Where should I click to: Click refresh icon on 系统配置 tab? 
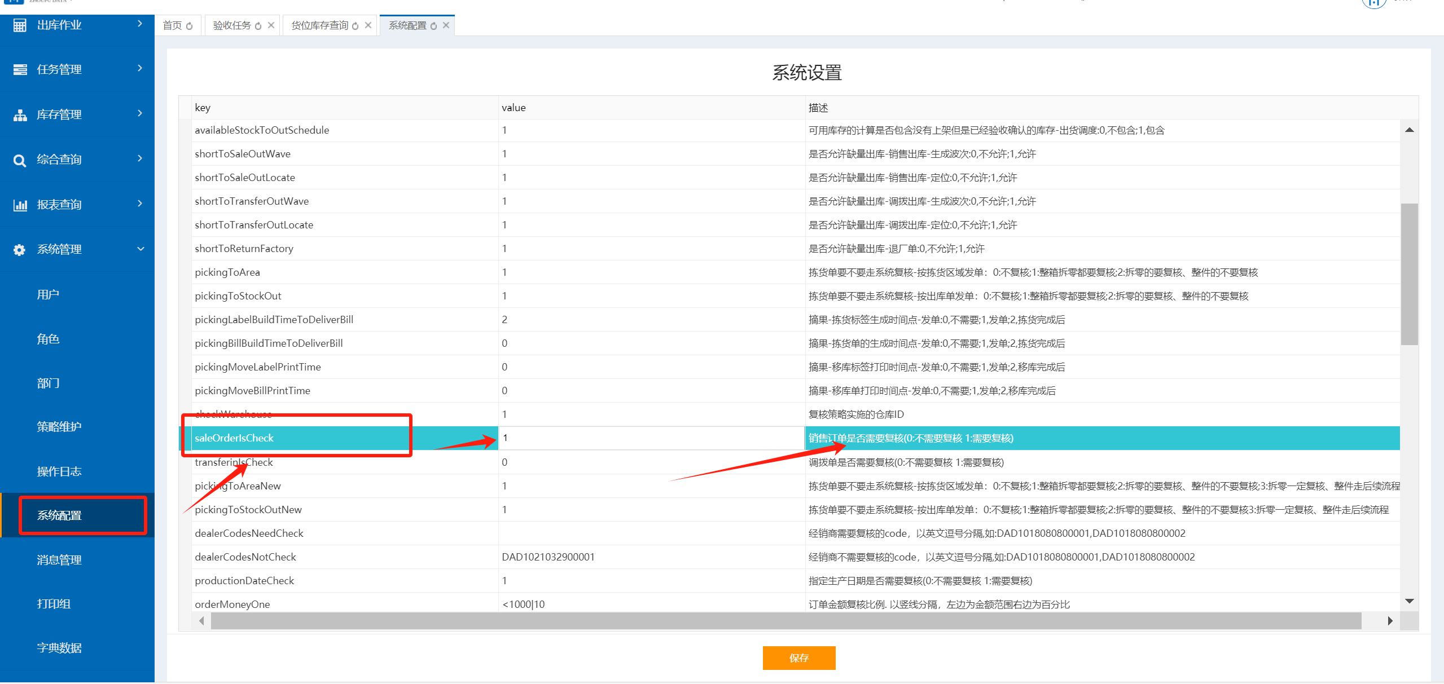433,26
